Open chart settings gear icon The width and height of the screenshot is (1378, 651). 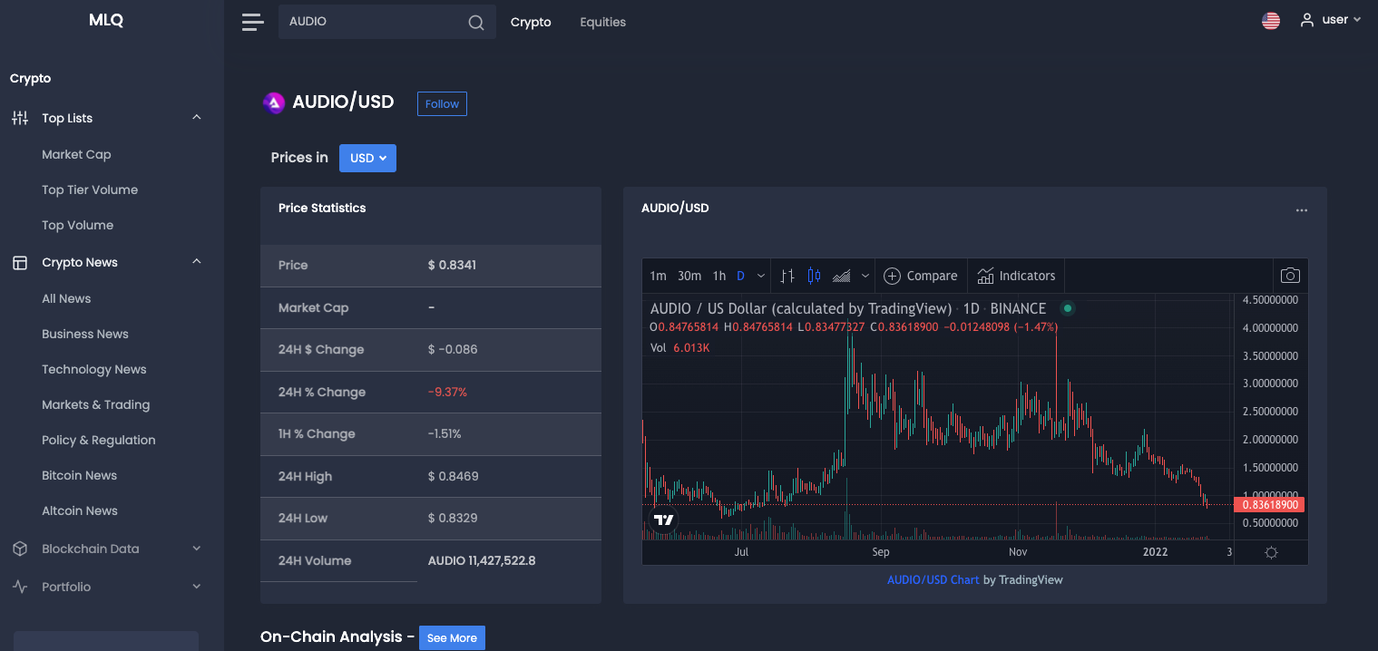pyautogui.click(x=1271, y=552)
